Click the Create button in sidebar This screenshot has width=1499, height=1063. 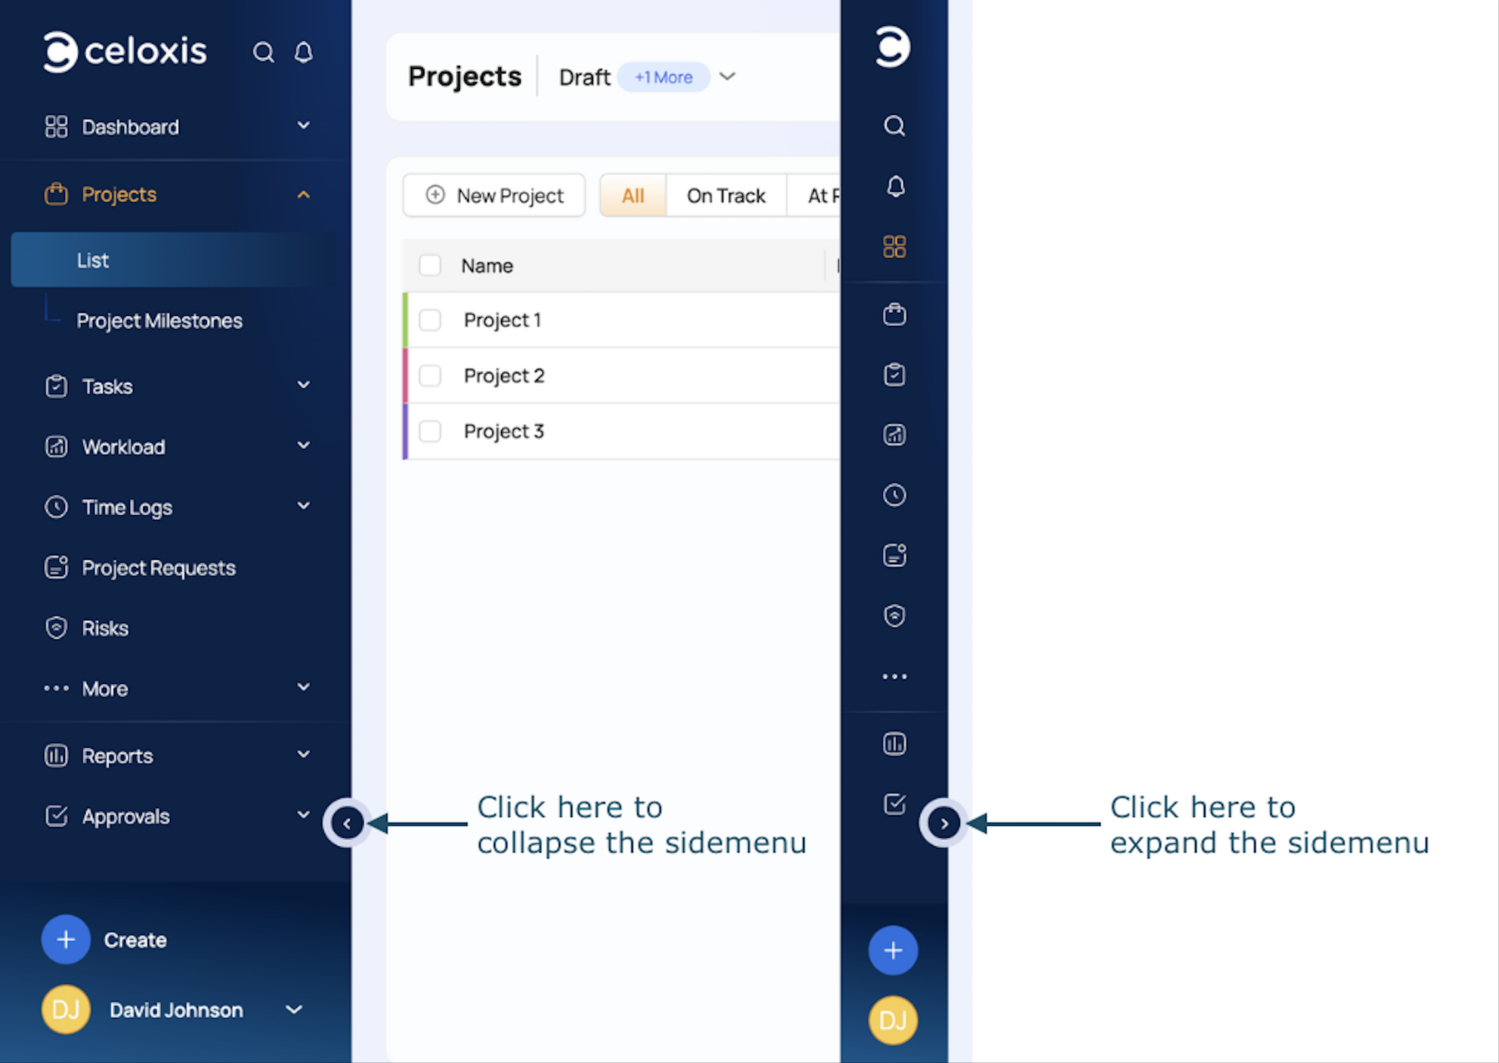(66, 939)
